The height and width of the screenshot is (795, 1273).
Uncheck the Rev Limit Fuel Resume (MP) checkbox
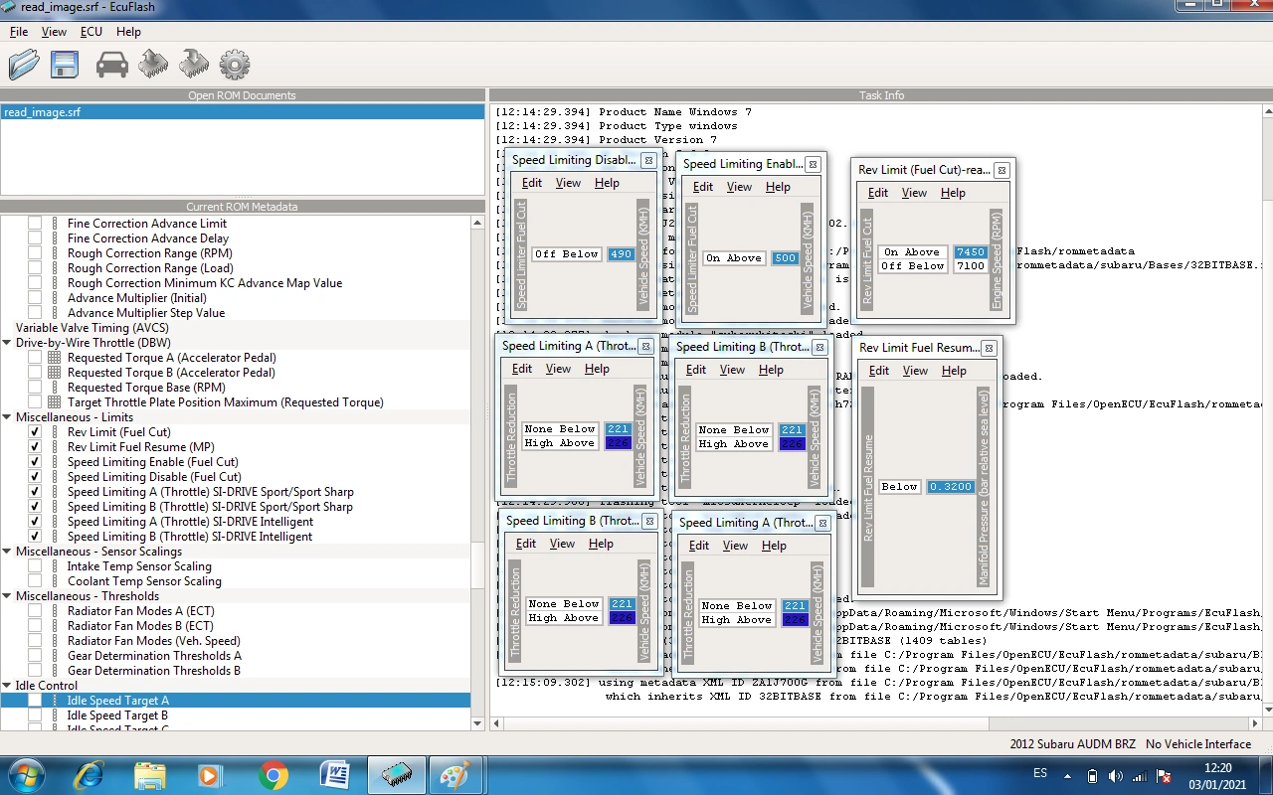(35, 447)
